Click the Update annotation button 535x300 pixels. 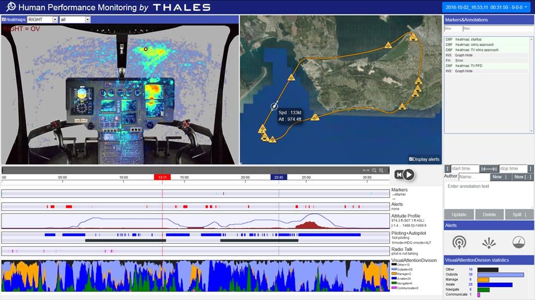(x=458, y=214)
